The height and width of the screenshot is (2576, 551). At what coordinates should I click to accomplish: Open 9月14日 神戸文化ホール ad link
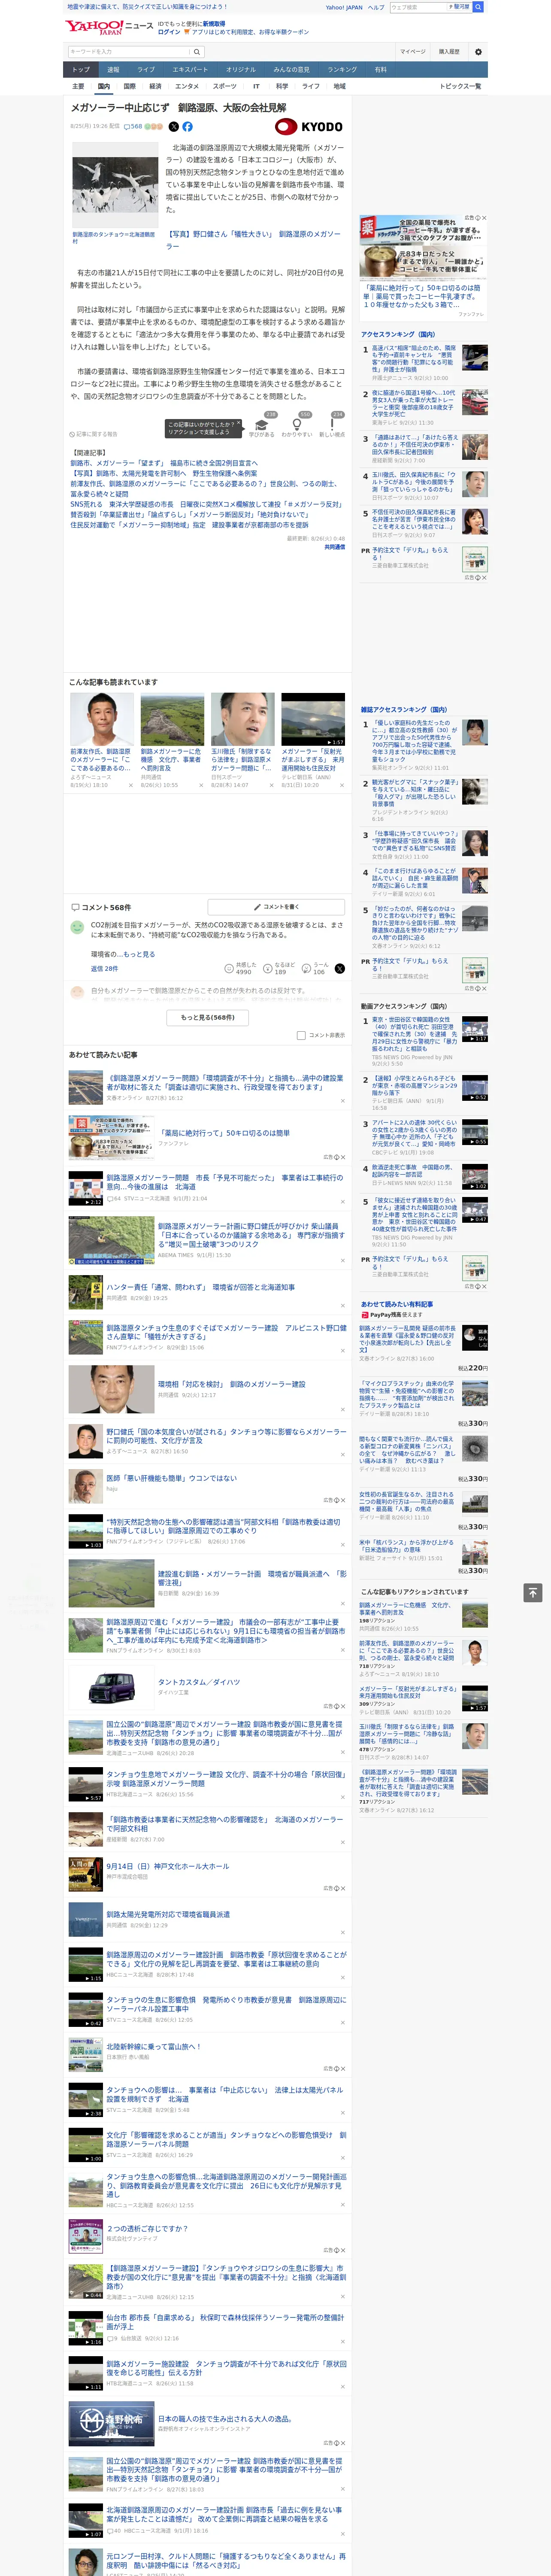click(167, 1866)
